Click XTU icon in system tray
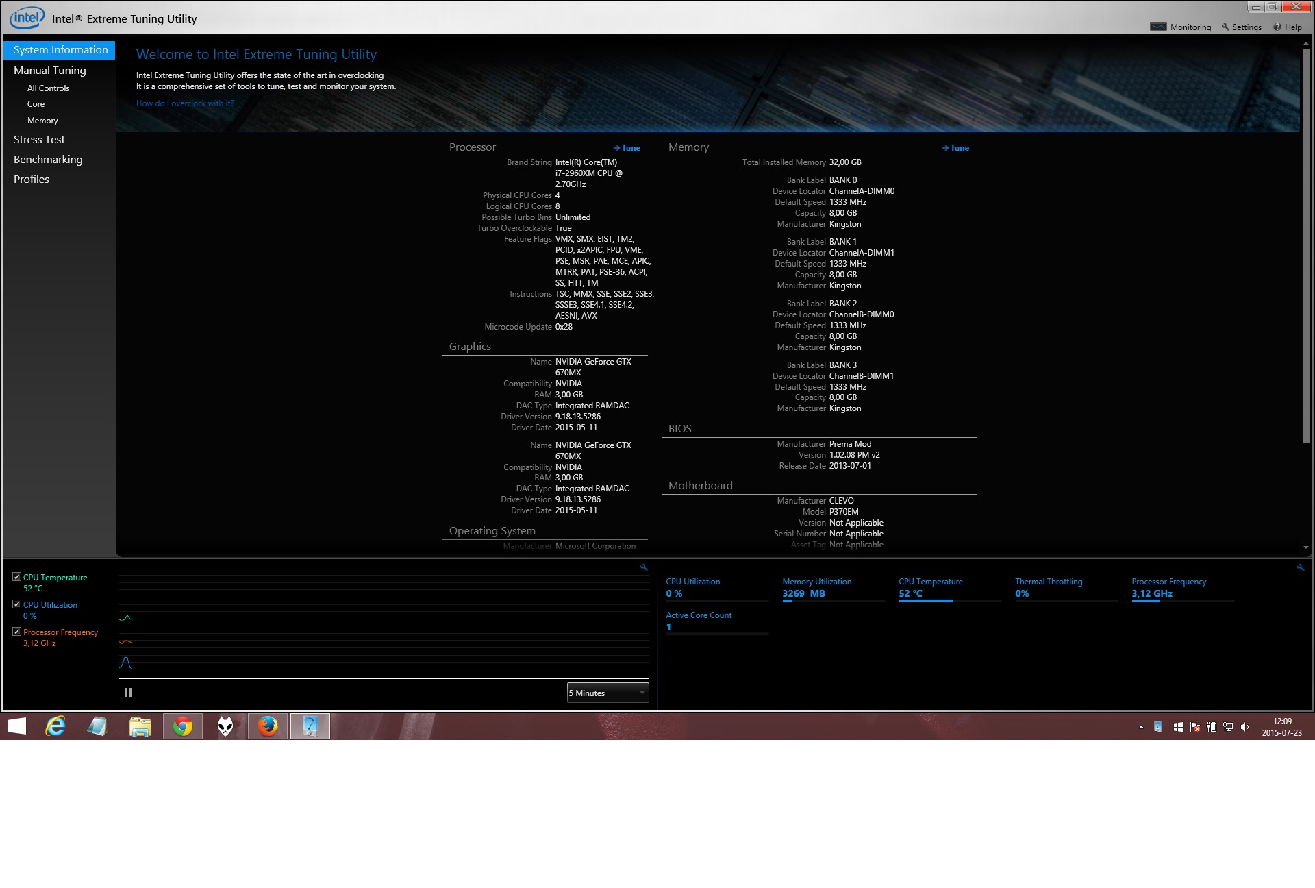This screenshot has height=888, width=1315. [x=1158, y=727]
